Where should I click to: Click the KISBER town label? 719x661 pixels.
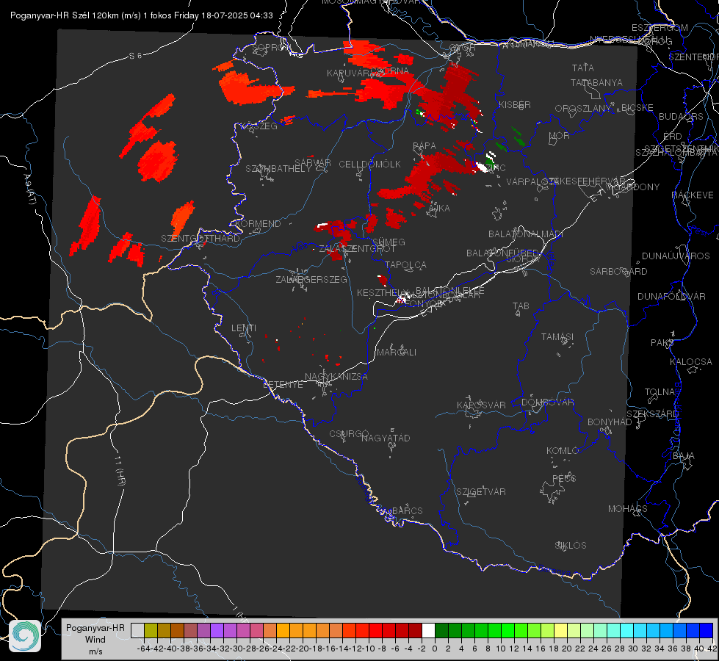click(x=515, y=105)
